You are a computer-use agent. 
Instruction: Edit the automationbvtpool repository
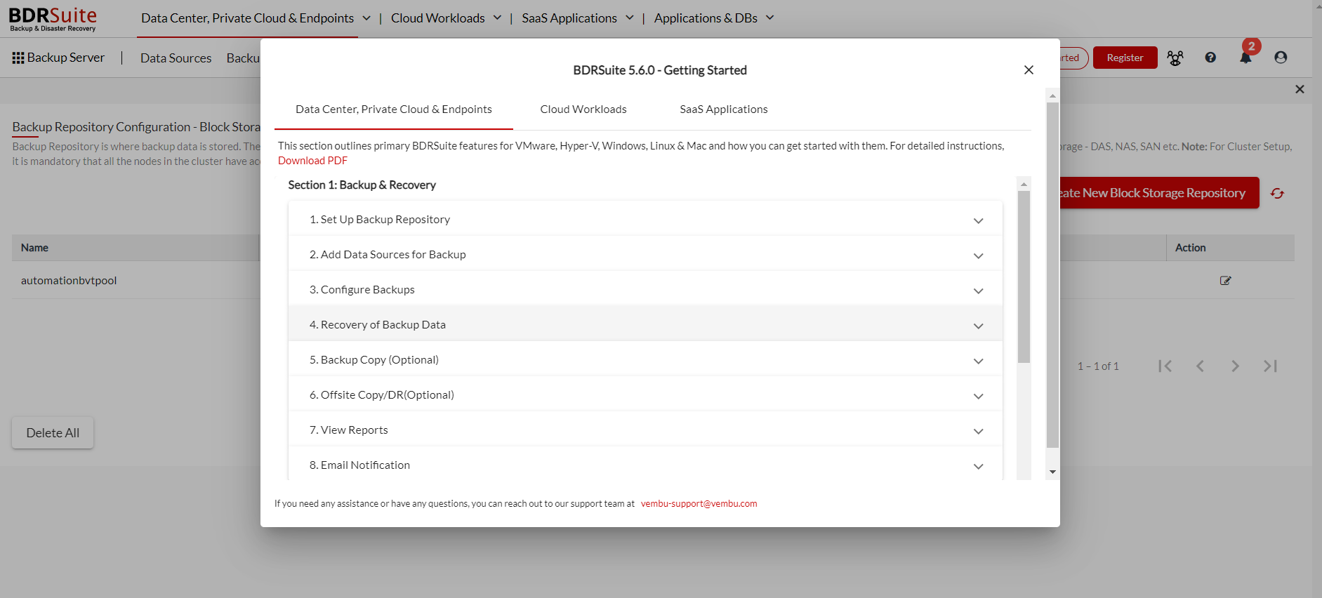coord(1225,280)
